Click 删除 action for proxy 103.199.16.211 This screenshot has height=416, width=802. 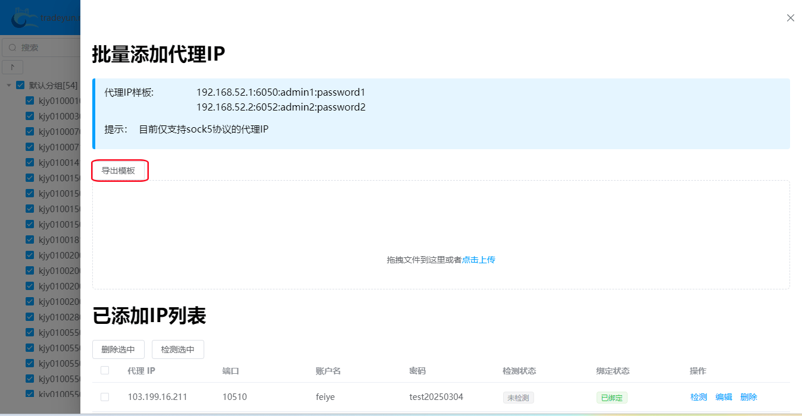click(748, 397)
